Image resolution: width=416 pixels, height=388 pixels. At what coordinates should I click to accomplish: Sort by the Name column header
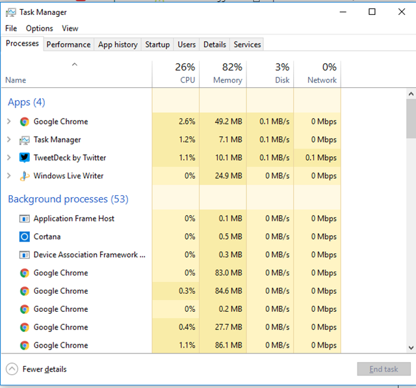pos(16,80)
